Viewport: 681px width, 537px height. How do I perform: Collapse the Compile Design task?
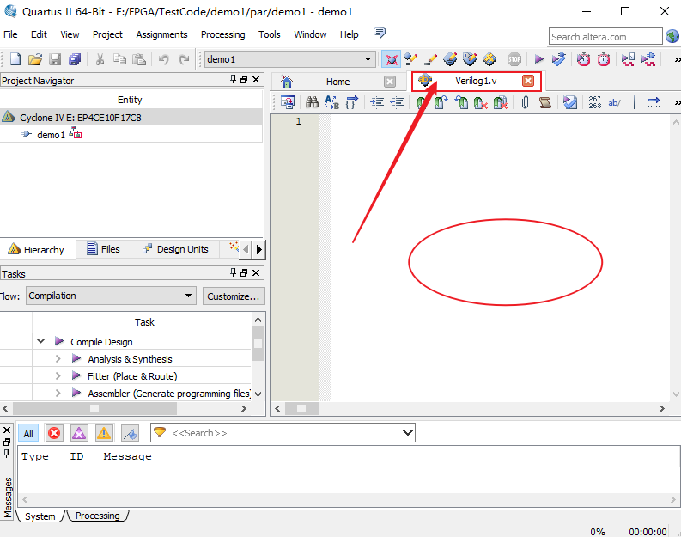pos(41,341)
